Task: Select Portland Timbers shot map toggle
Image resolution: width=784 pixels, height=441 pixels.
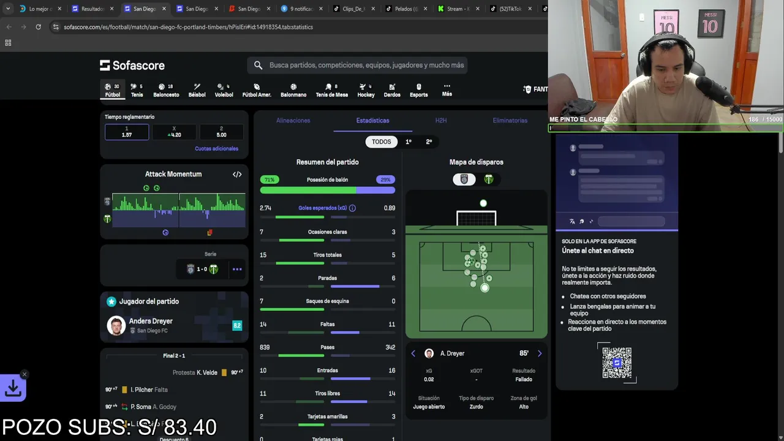Action: 489,179
